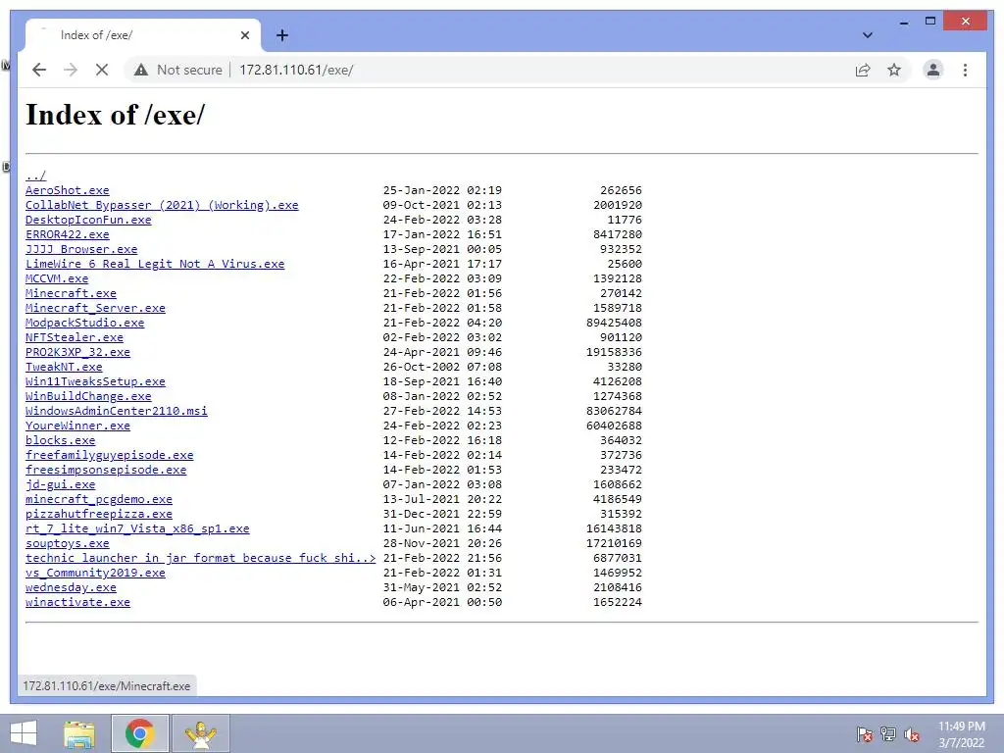Click Win11TweaksSetup.exe link

[95, 381]
